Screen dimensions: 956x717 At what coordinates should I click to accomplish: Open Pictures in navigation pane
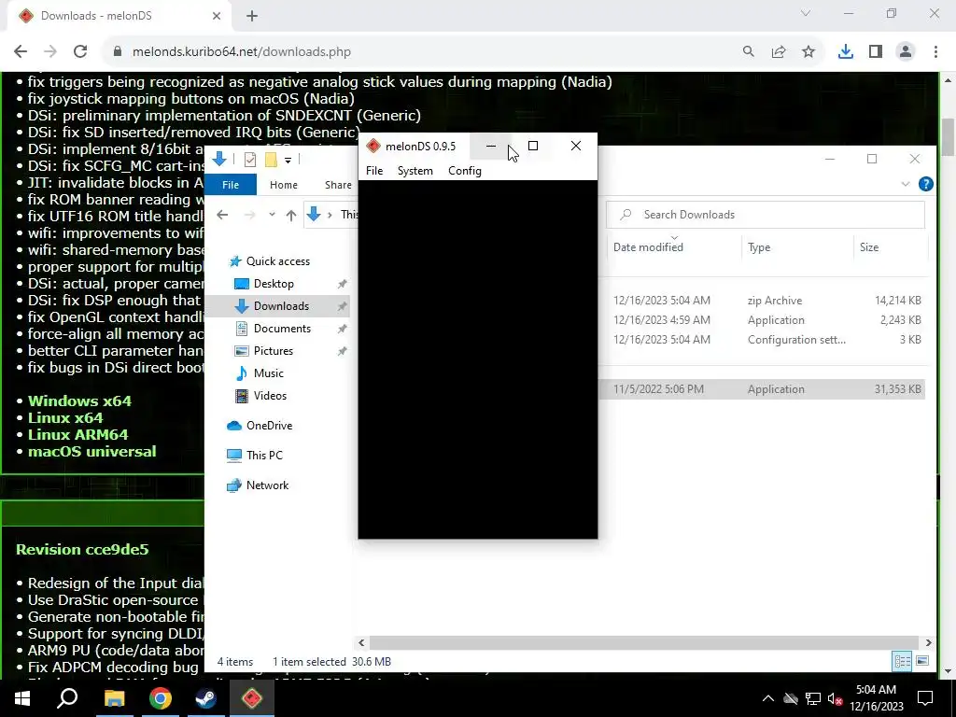pyautogui.click(x=274, y=351)
